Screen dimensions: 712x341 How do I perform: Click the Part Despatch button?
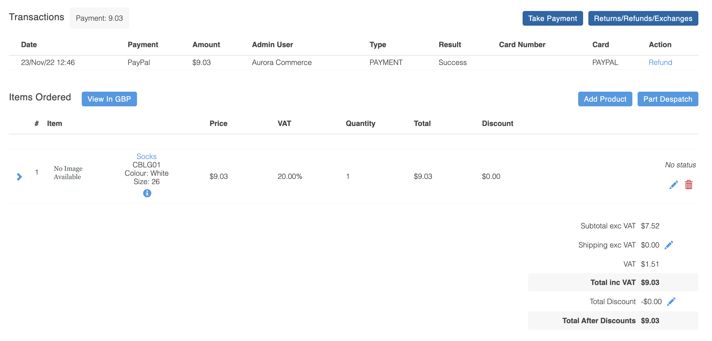click(667, 99)
